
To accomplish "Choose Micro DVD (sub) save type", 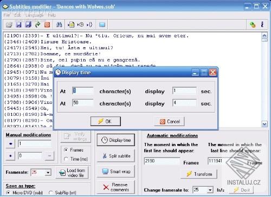I will pos(24,193).
